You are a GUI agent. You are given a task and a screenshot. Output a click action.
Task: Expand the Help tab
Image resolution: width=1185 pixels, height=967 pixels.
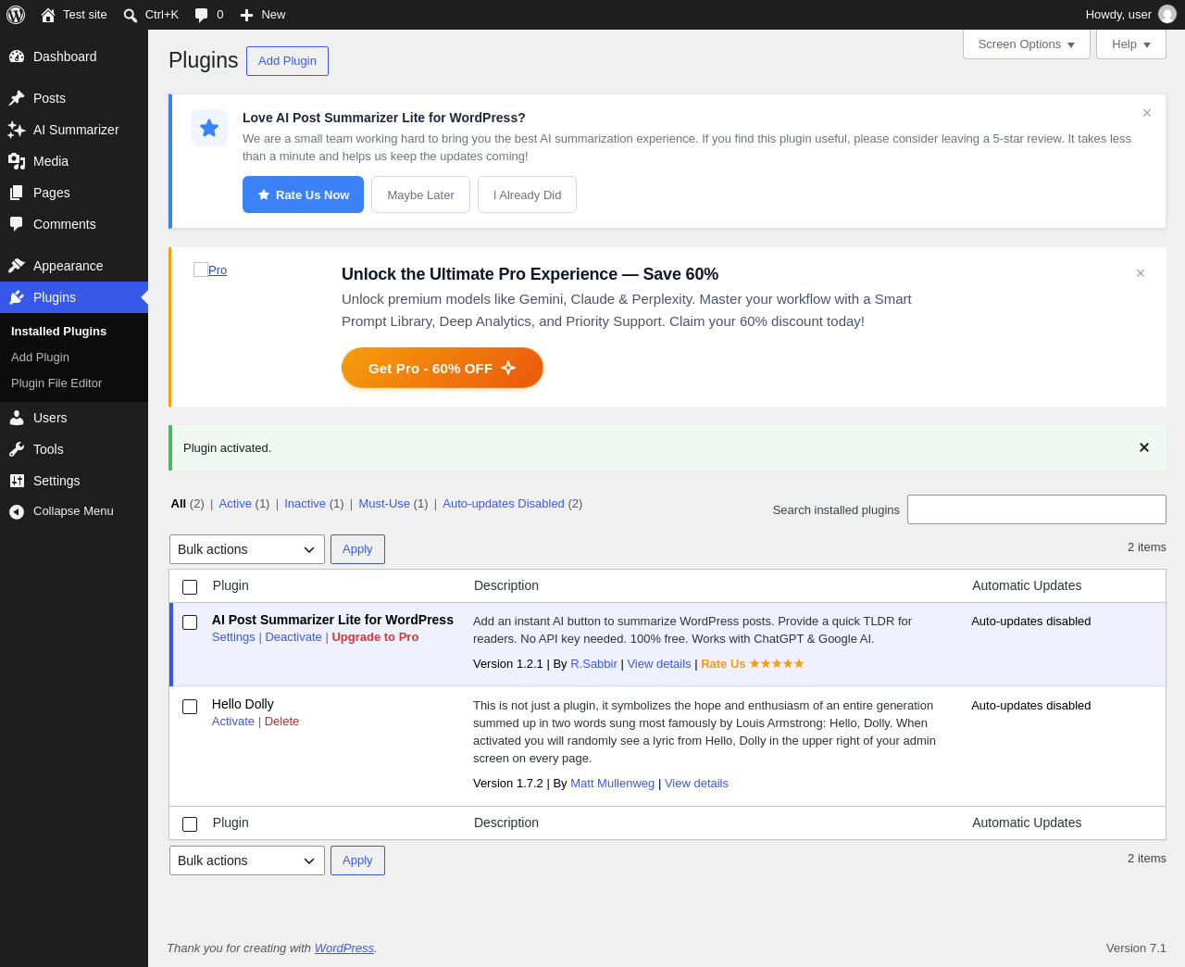click(x=1131, y=44)
